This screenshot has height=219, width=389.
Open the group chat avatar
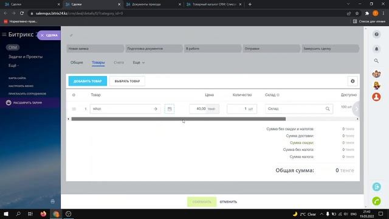pos(376,74)
